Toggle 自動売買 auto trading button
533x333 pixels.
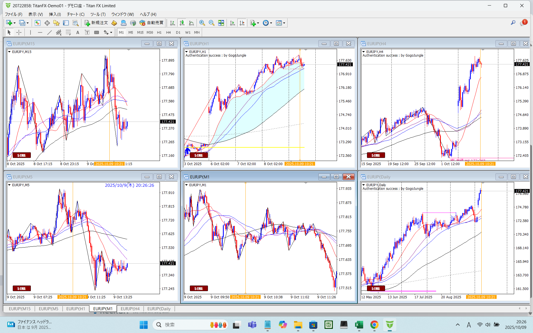(x=152, y=23)
